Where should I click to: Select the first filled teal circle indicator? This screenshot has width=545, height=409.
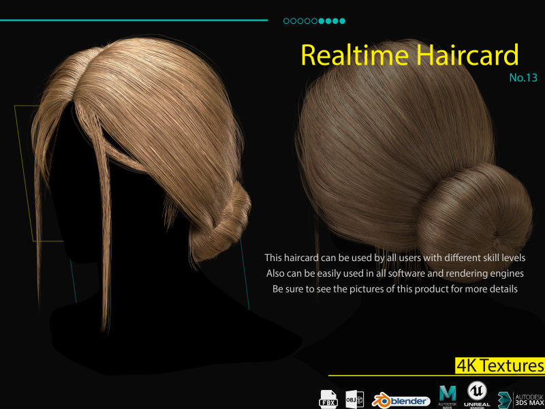(x=322, y=21)
